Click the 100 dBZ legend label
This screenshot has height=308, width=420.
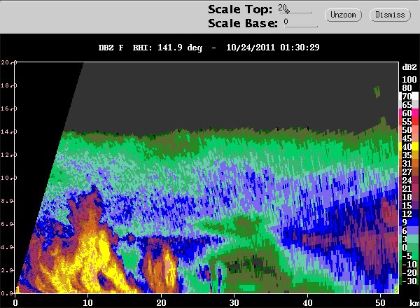[409, 80]
